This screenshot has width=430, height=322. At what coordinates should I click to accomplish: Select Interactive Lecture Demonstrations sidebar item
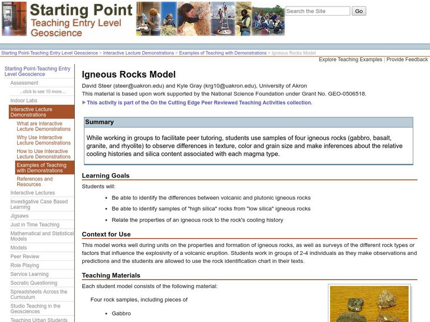tap(42, 112)
